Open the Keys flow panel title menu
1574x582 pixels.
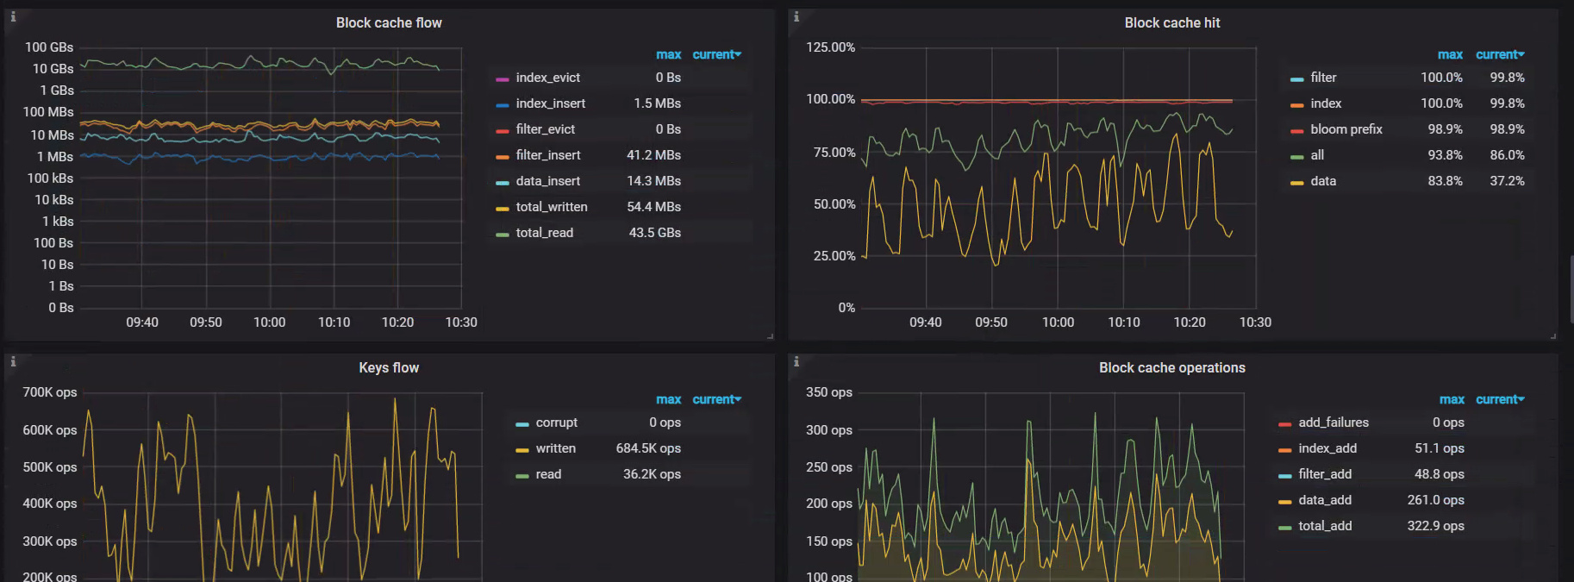(389, 368)
